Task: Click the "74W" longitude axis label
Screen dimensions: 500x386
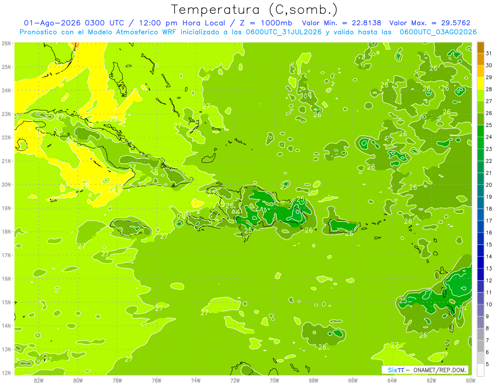Action: click(x=196, y=381)
